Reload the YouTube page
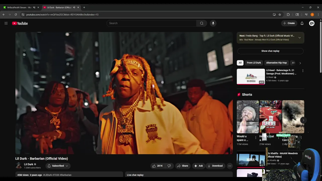 point(16,15)
